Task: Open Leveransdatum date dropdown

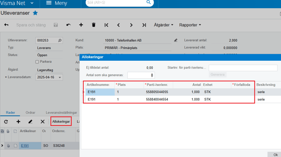Action: pyautogui.click(x=60, y=77)
